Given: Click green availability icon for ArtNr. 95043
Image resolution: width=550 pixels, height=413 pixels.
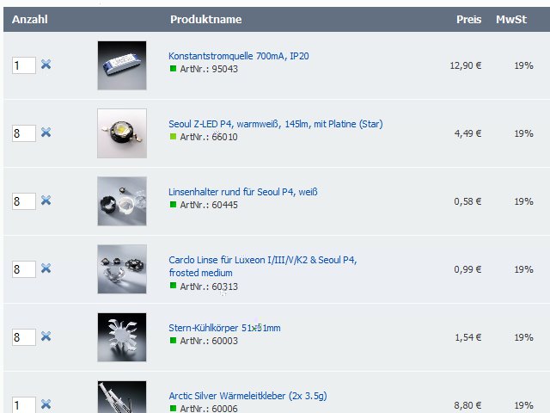Looking at the screenshot, I should (173, 69).
